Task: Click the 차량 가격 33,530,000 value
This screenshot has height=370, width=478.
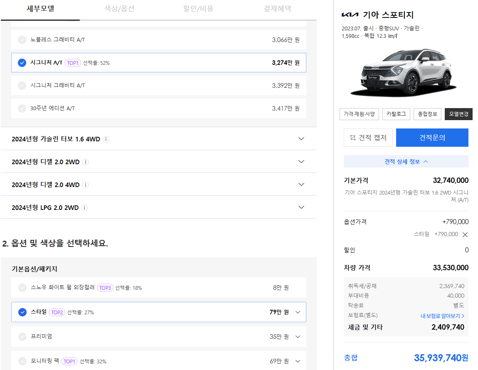Action: (x=451, y=268)
